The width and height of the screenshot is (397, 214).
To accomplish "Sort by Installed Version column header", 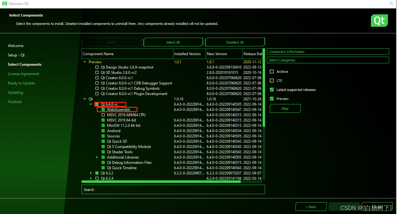I will click(x=189, y=54).
